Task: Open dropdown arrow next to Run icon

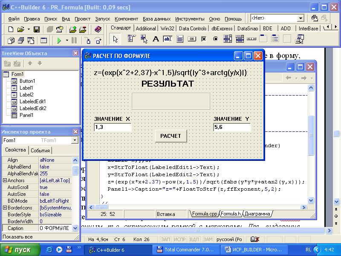Action: pos(67,41)
